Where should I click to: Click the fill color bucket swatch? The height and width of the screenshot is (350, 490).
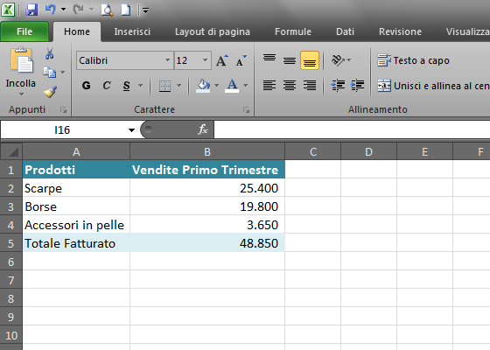(203, 86)
